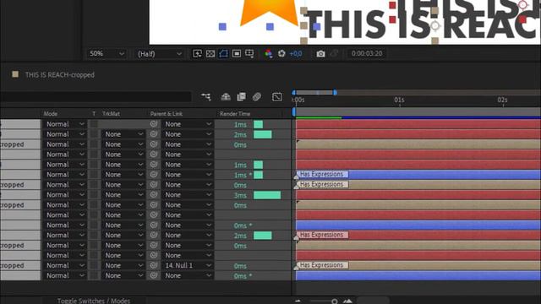The height and width of the screenshot is (304, 541).
Task: Enable the Motion Blur icon in timeline
Action: (257, 97)
